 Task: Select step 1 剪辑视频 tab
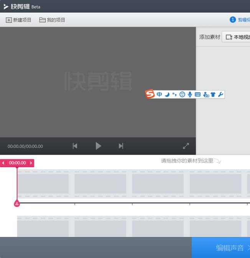[240, 20]
